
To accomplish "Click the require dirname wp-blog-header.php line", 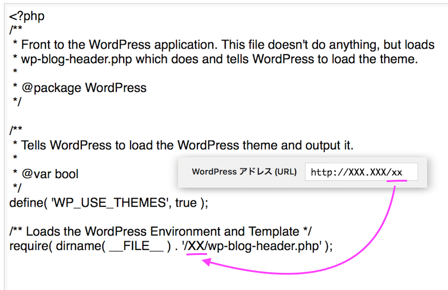I will tap(171, 246).
